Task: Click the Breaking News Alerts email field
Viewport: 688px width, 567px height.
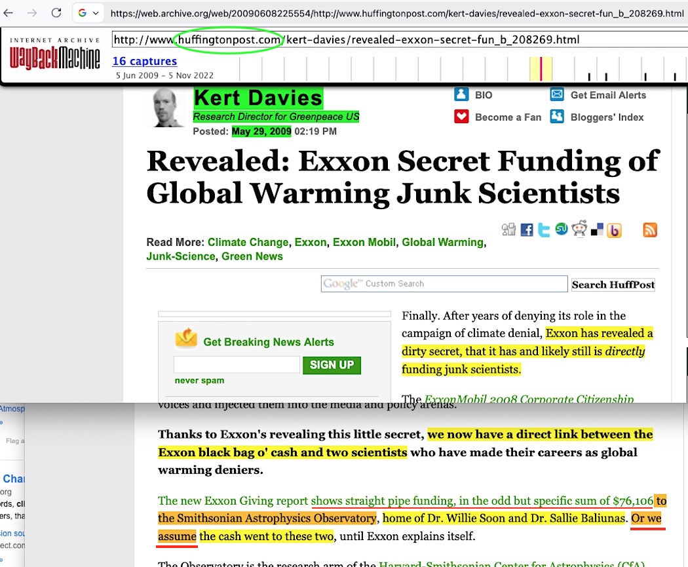Action: [236, 365]
